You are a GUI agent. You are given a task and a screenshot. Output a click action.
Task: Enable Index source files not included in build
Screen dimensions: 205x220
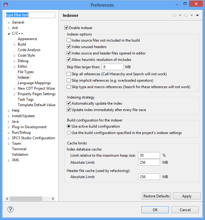point(69,40)
